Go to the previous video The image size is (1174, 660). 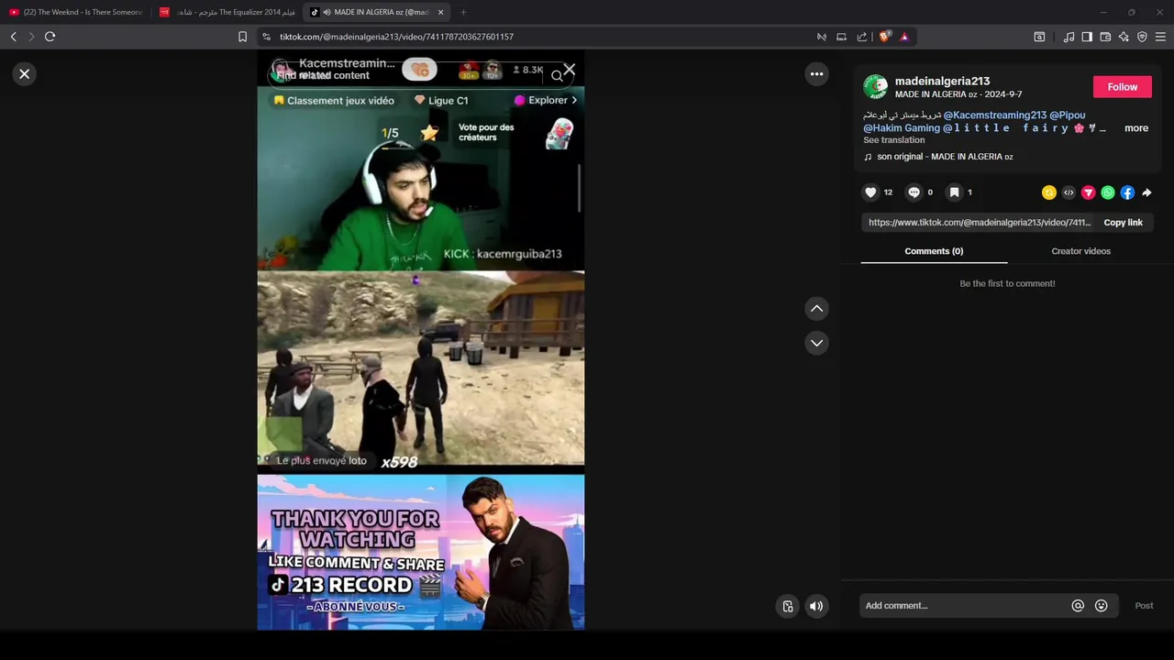(x=816, y=309)
